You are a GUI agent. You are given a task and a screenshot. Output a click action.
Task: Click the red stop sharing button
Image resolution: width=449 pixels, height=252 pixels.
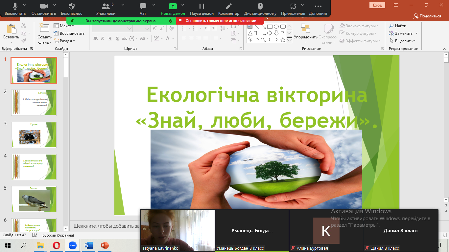220,21
